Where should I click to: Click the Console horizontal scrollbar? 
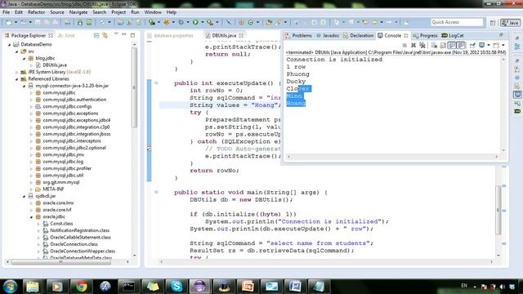click(x=393, y=157)
